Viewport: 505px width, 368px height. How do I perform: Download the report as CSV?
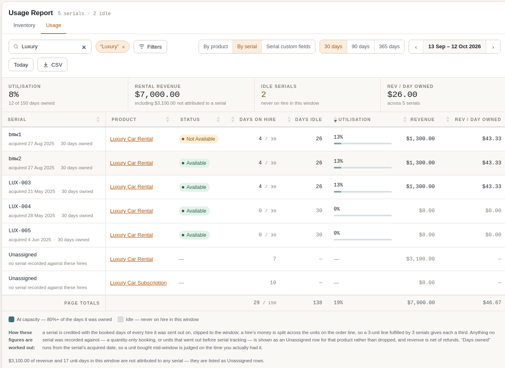[52, 65]
